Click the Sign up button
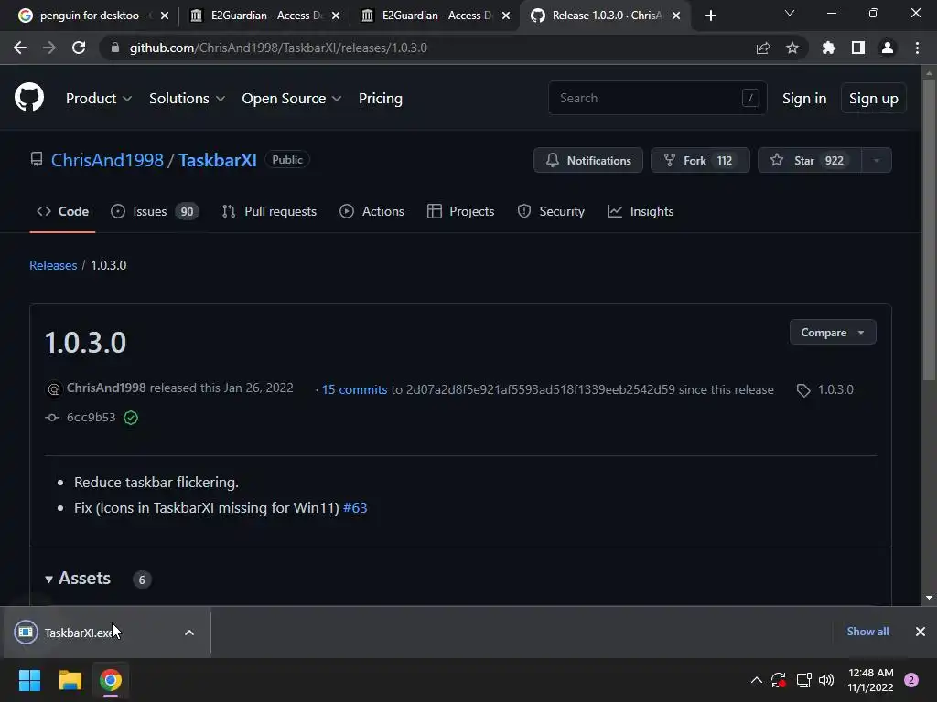The image size is (937, 702). click(873, 99)
